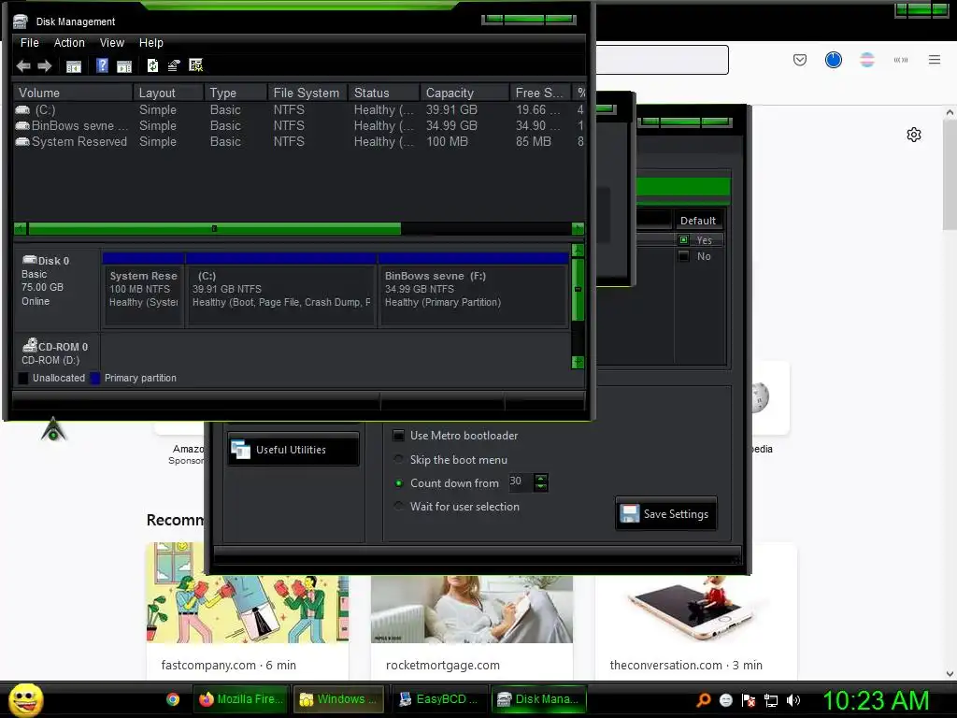Screen dimensions: 957x718
Task: Click the horizontal scrollbar right arrow in volume list
Action: point(578,229)
